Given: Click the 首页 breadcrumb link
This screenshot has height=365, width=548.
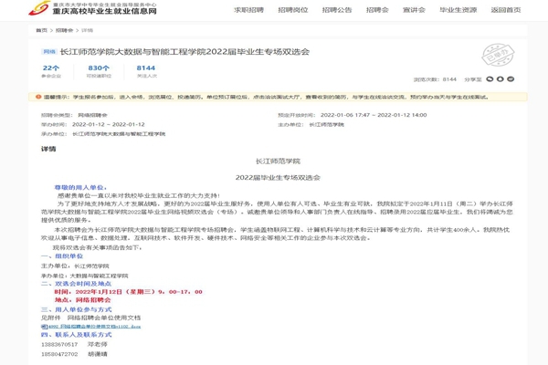Looking at the screenshot, I should tap(41, 30).
